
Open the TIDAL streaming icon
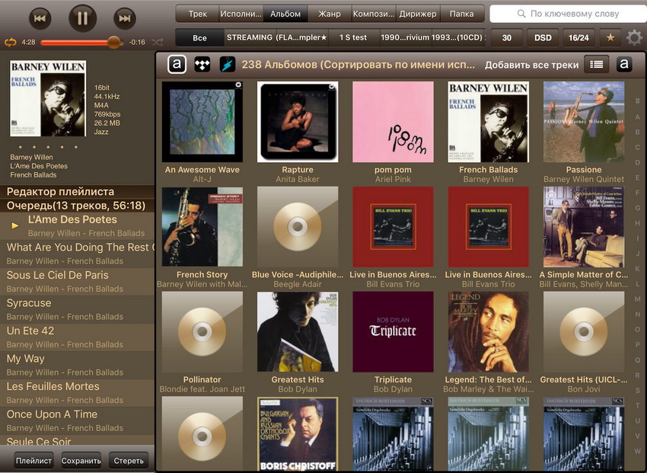coord(202,65)
